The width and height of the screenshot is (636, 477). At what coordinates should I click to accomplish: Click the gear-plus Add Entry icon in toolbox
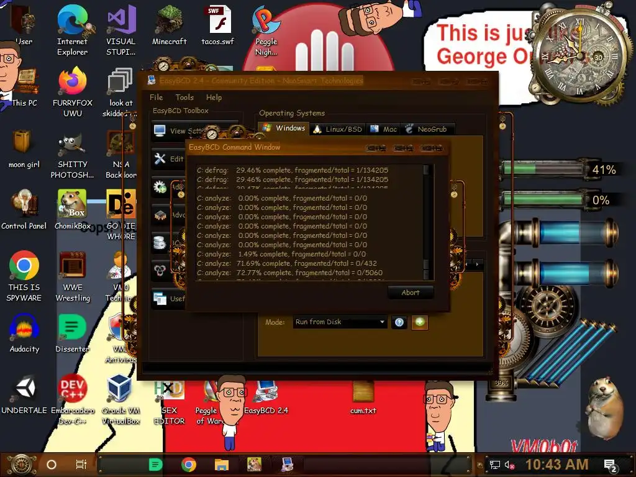click(x=160, y=187)
